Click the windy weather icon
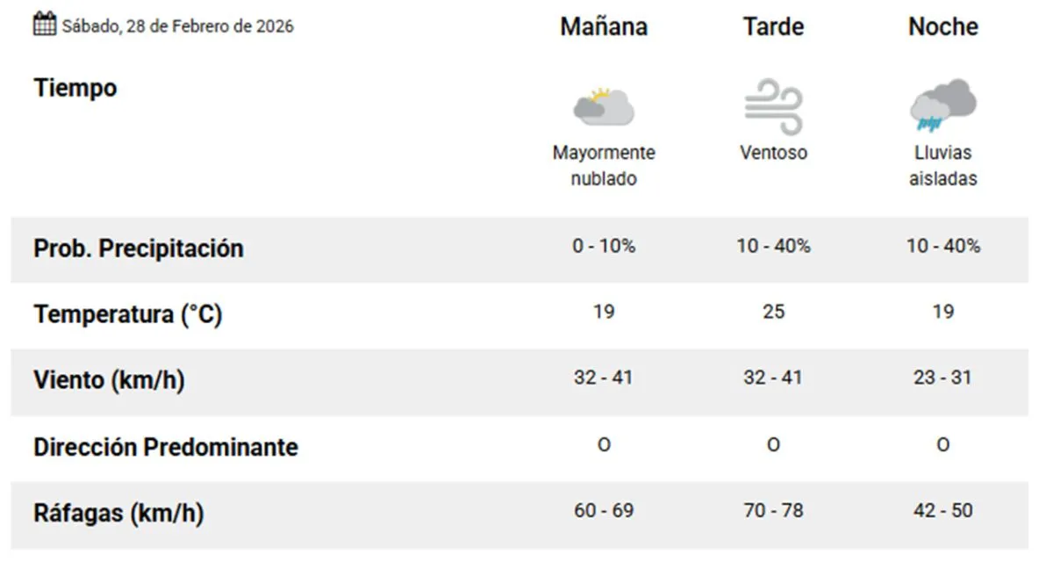The width and height of the screenshot is (1053, 569). point(773,106)
